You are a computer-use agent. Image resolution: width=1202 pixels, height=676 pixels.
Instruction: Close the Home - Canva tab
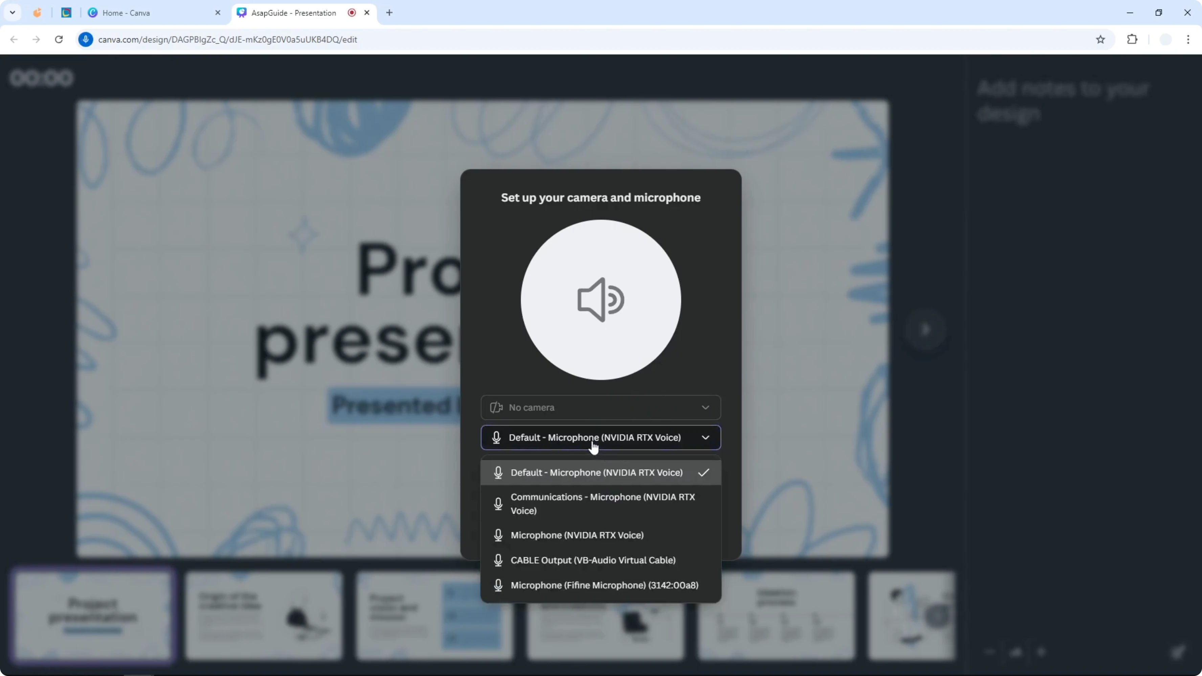pos(218,13)
